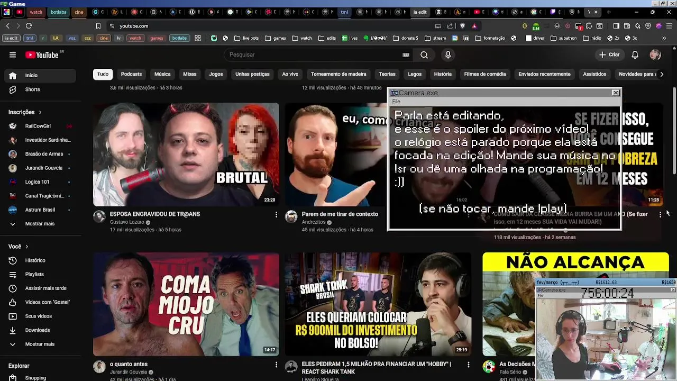
Task: Open Astrum Brasil subscription channel
Action: [41, 210]
